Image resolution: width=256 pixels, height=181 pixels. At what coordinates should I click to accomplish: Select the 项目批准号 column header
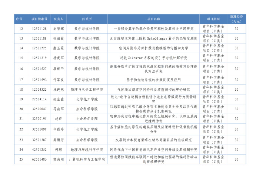[x=39, y=19]
